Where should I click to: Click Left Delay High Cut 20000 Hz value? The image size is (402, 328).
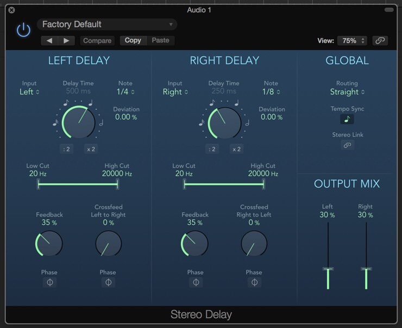[x=117, y=174]
